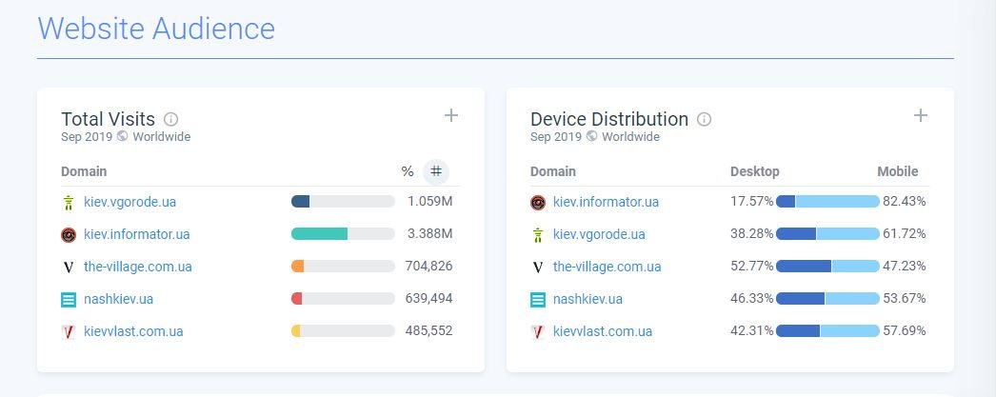Click kievvlast.com.ua favicon in Device Distribution
Screen dimensions: 996x397
click(538, 331)
